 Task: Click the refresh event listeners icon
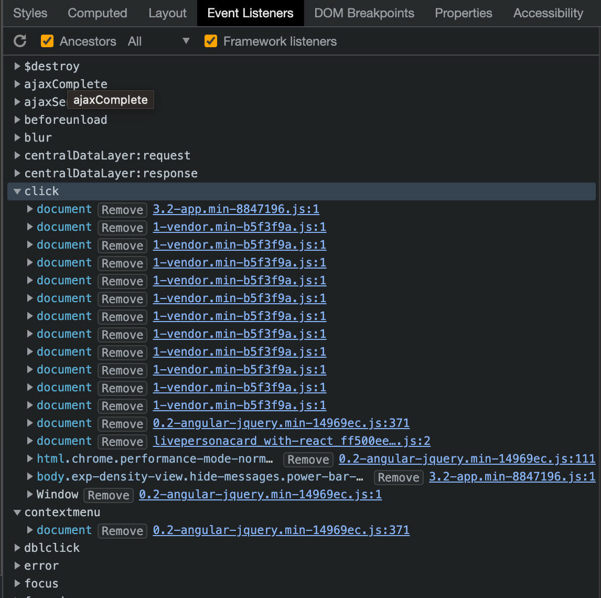pyautogui.click(x=20, y=41)
